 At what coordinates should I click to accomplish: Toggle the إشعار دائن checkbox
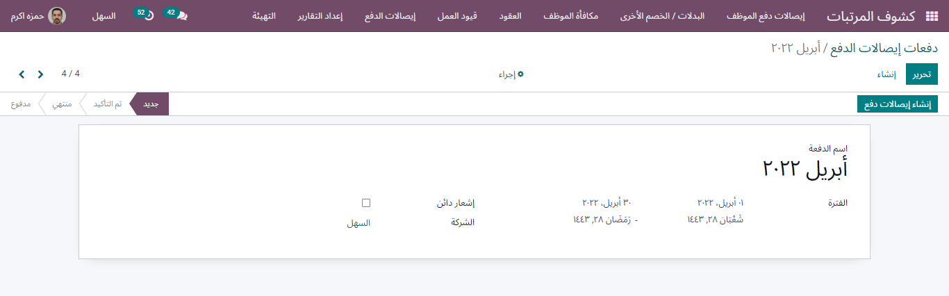366,203
